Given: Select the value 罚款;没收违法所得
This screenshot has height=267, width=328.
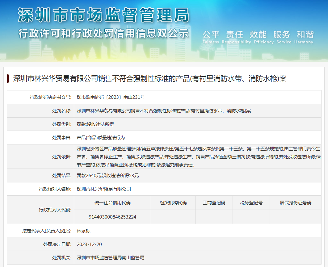Looking at the screenshot, I should point(95,124).
